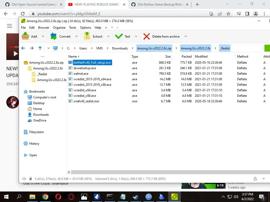
Task: Open File Explorer from the taskbar
Action: tap(32, 197)
